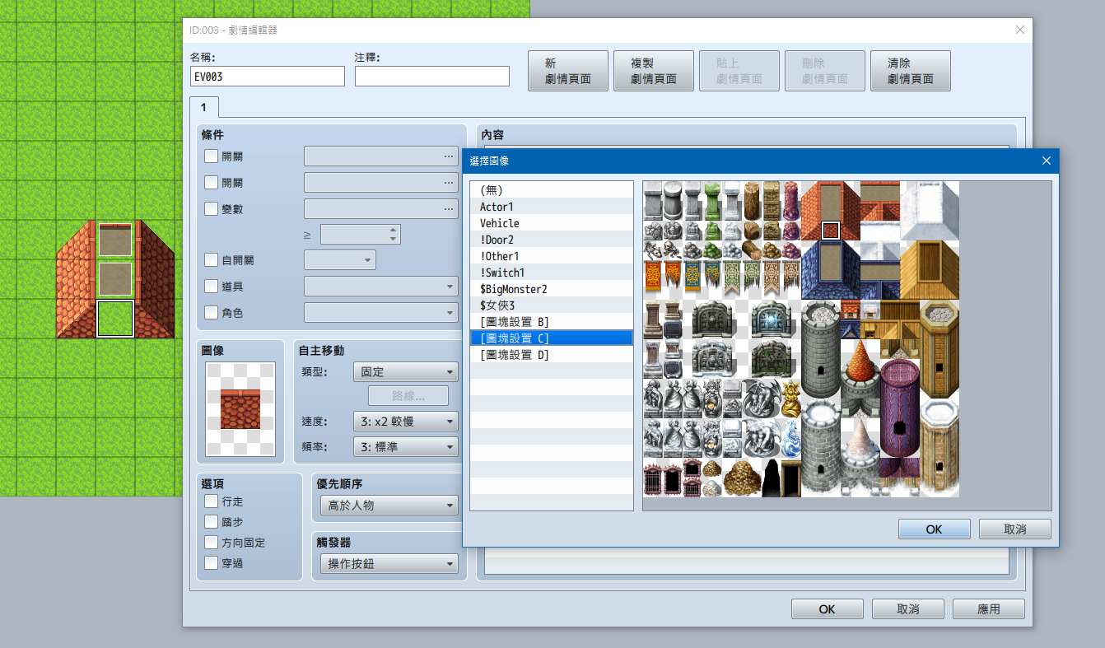
Task: Open the 頻率 frequency dropdown
Action: click(x=405, y=447)
